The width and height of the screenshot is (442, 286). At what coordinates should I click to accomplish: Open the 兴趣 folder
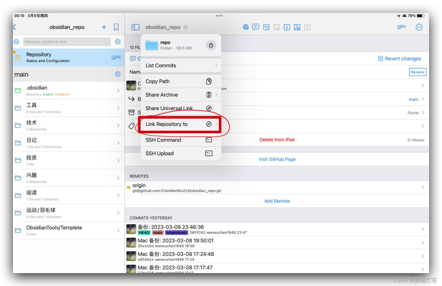[69, 178]
